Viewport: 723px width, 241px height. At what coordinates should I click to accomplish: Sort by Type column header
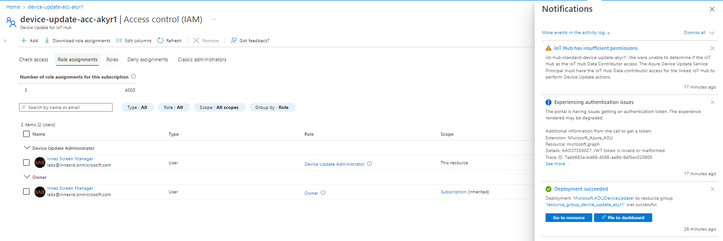(x=174, y=134)
